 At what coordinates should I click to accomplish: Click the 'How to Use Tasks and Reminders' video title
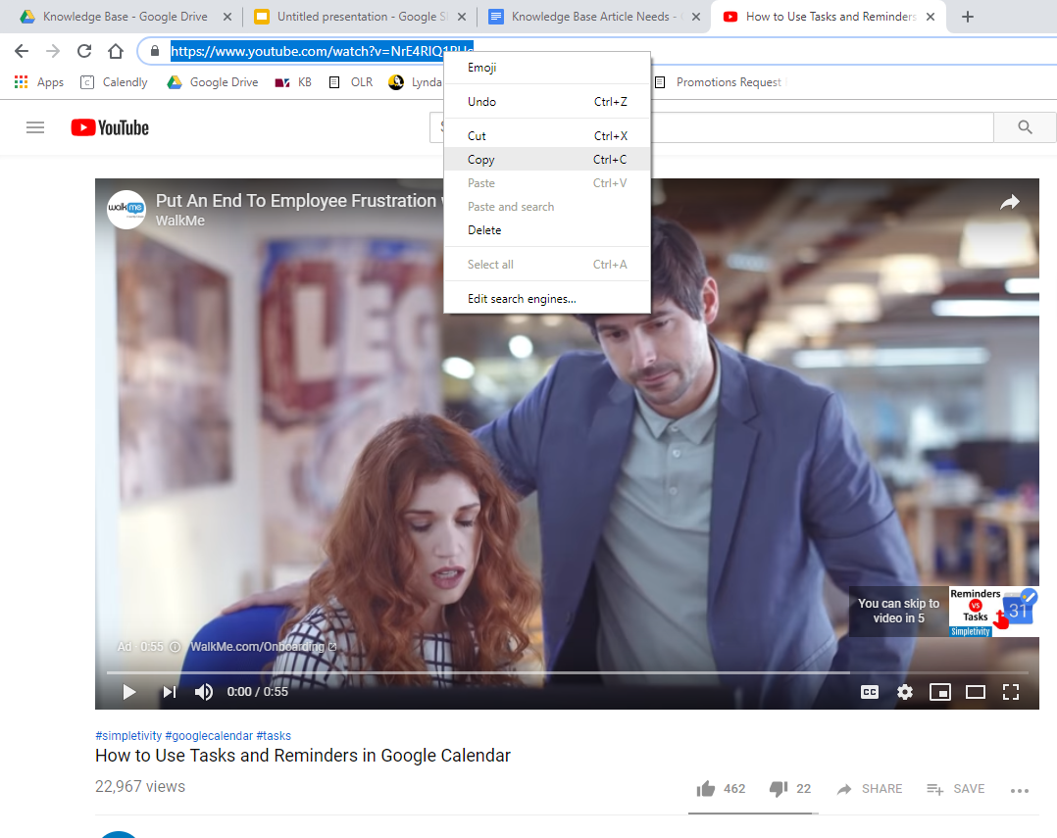303,756
